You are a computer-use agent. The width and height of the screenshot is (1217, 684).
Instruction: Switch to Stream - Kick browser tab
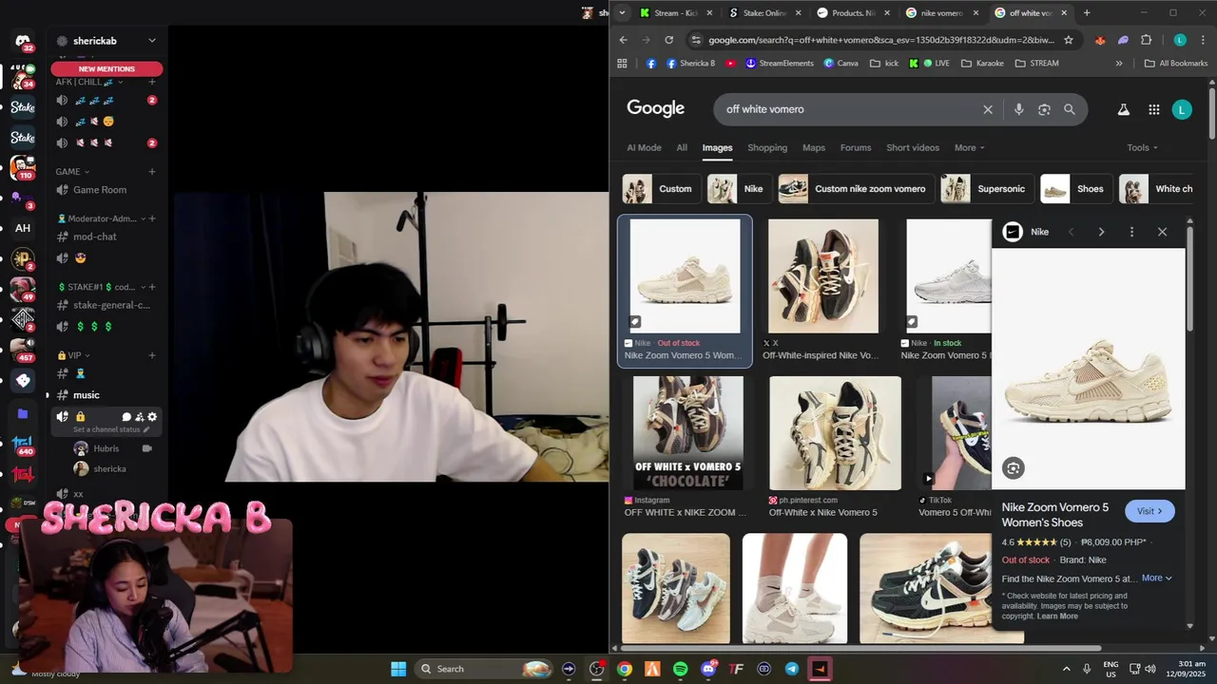pyautogui.click(x=676, y=13)
